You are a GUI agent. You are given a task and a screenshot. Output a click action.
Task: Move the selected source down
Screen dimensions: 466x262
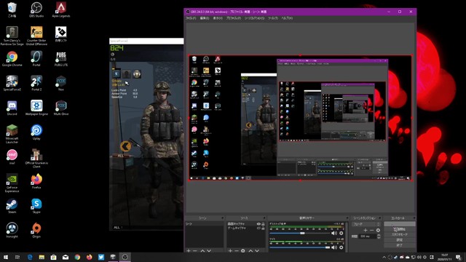click(257, 251)
